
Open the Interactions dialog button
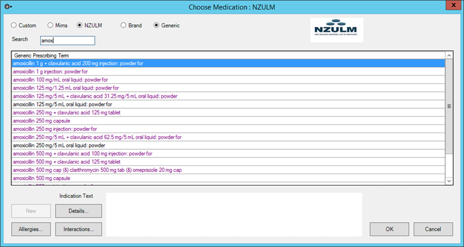[78, 229]
